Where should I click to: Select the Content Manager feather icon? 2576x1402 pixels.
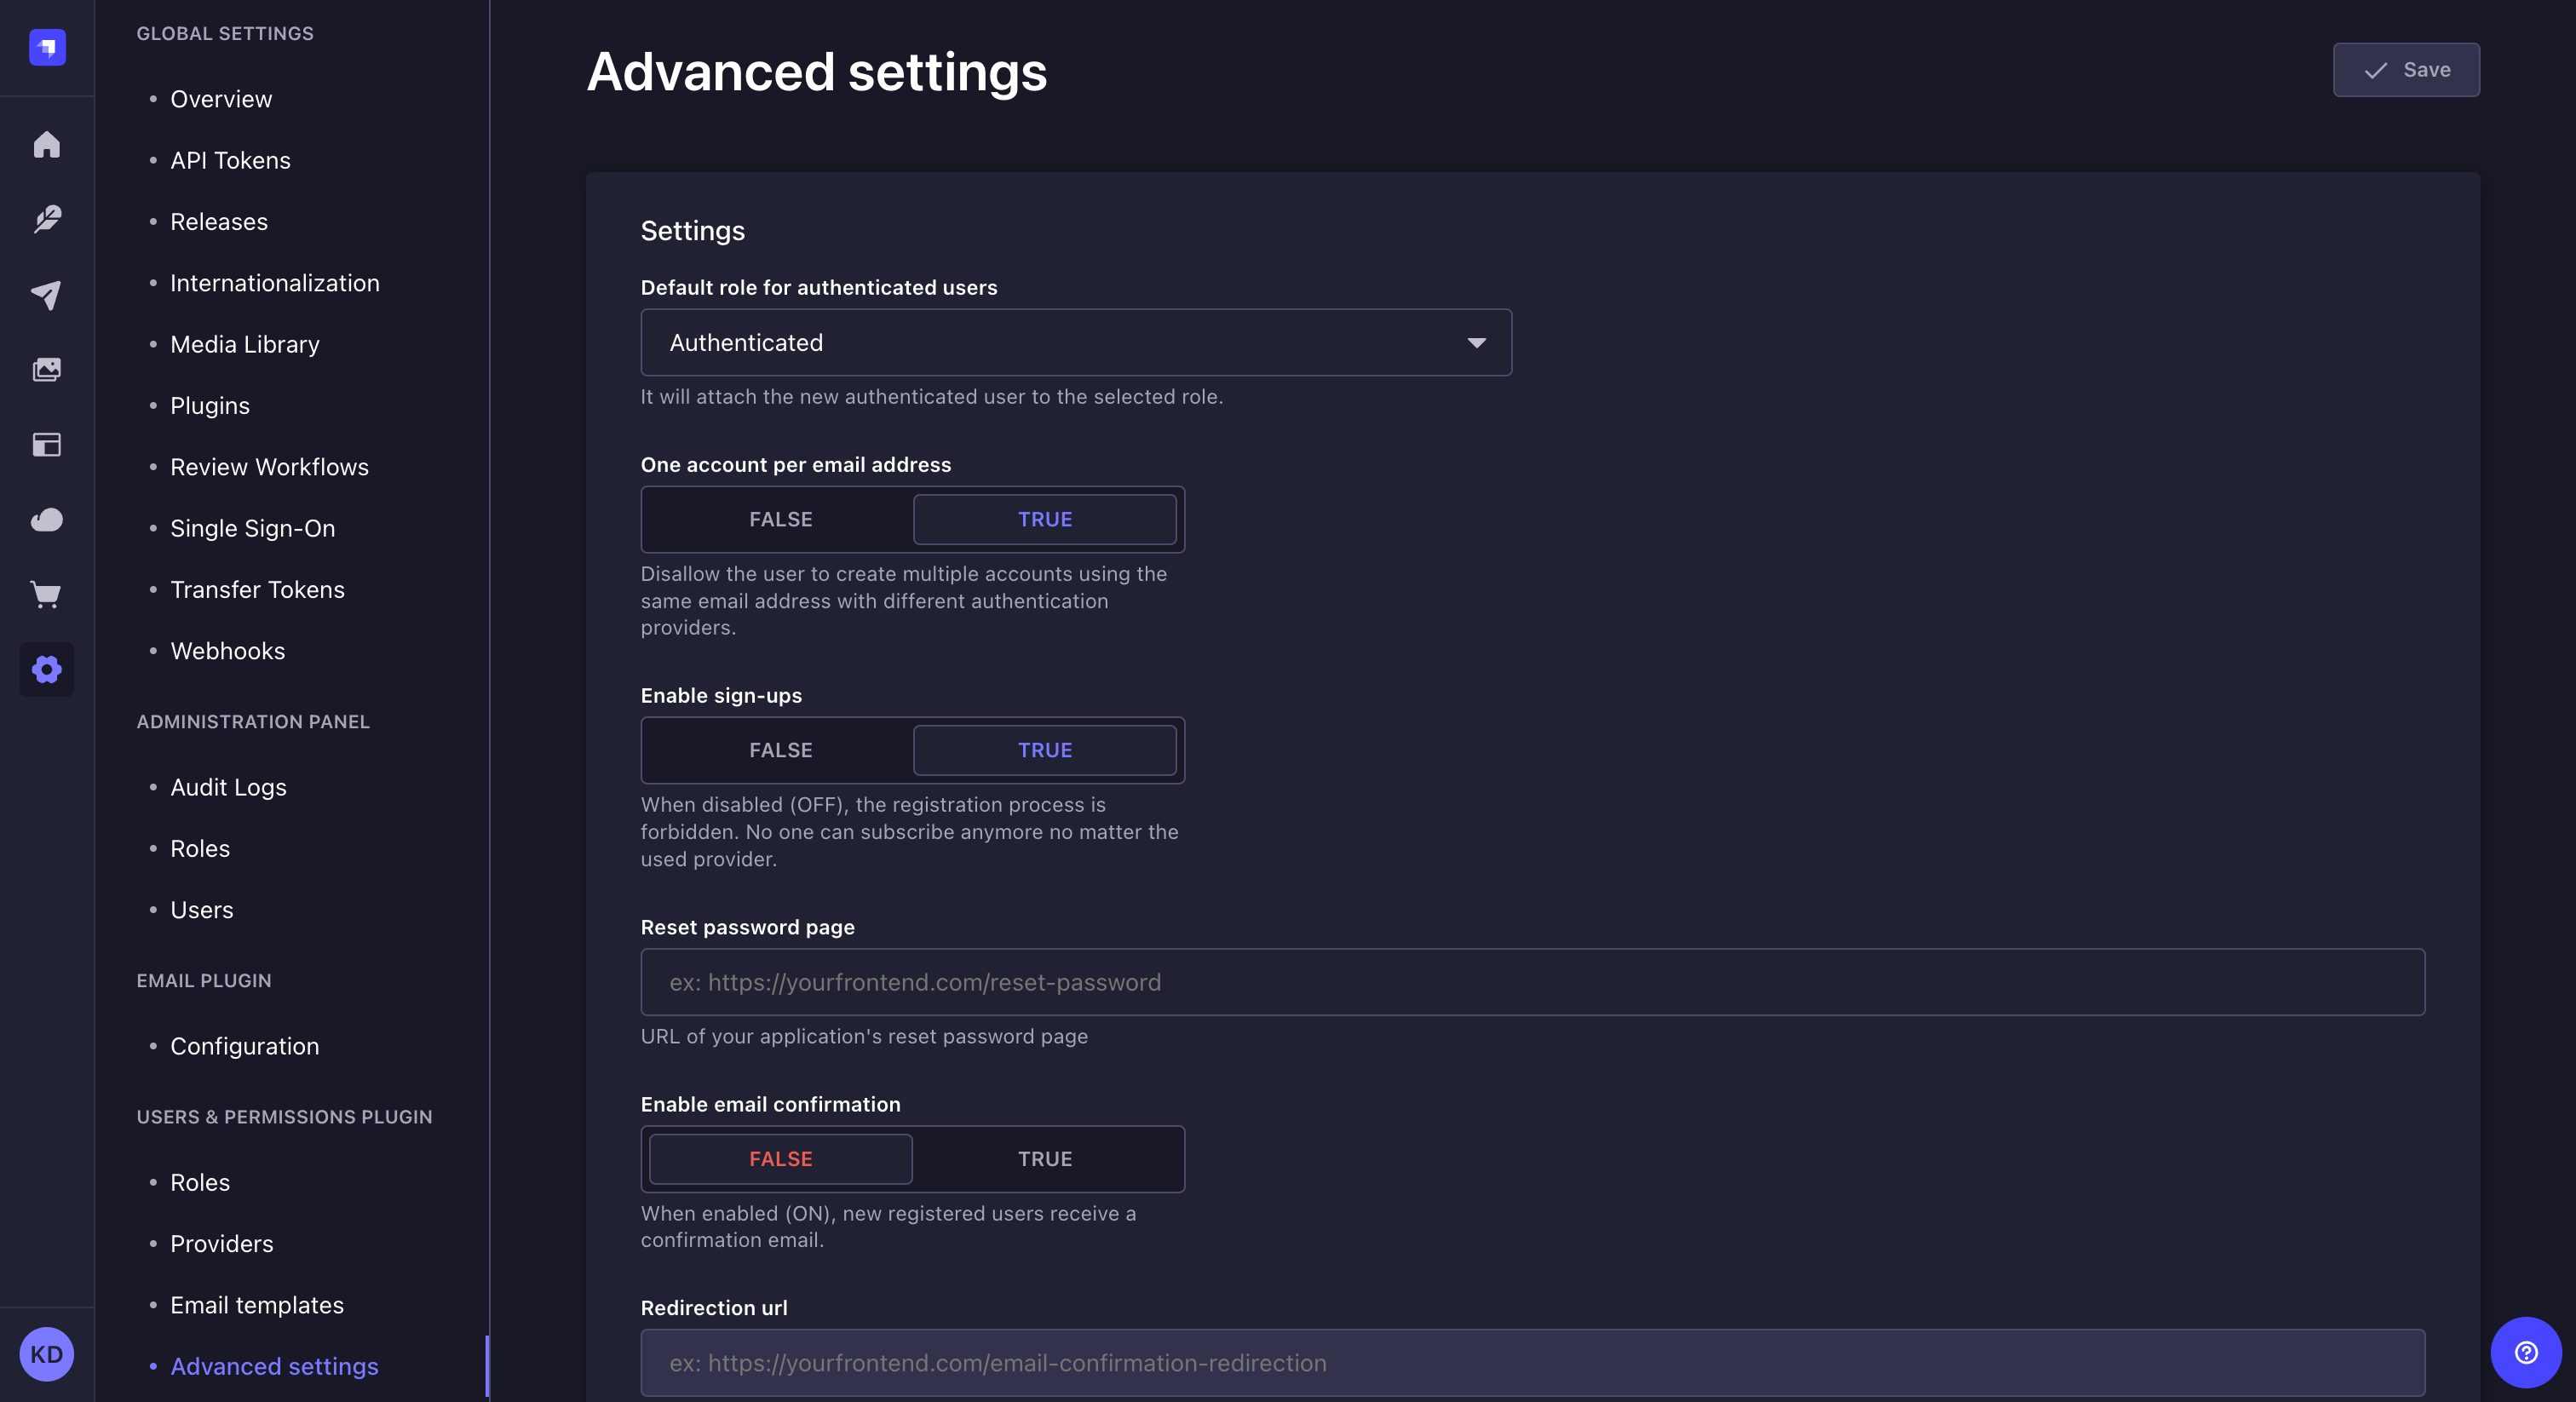coord(46,219)
